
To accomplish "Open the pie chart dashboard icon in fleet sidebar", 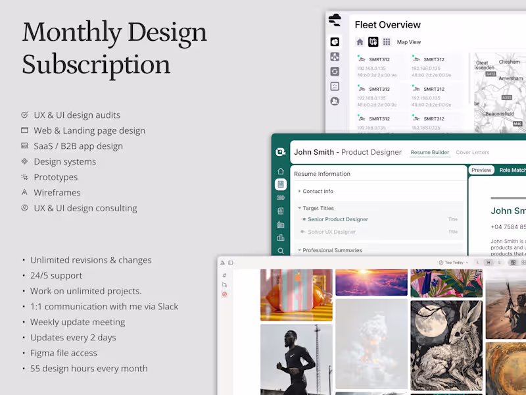I will [x=335, y=41].
